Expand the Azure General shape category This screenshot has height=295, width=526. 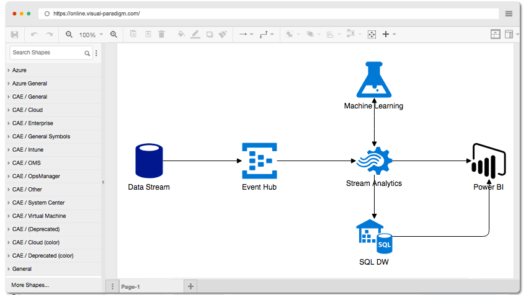(54, 84)
